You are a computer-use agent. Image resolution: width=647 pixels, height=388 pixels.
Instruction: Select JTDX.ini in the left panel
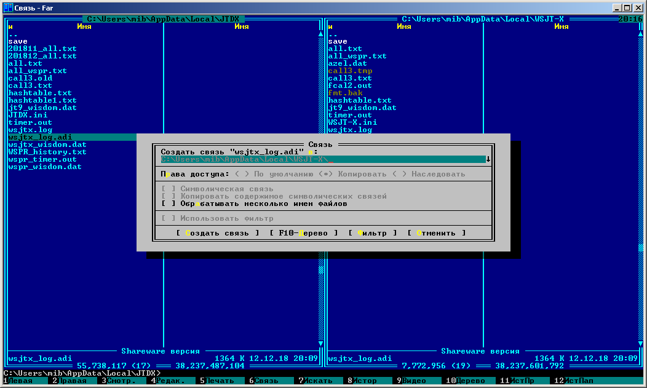pyautogui.click(x=28, y=115)
